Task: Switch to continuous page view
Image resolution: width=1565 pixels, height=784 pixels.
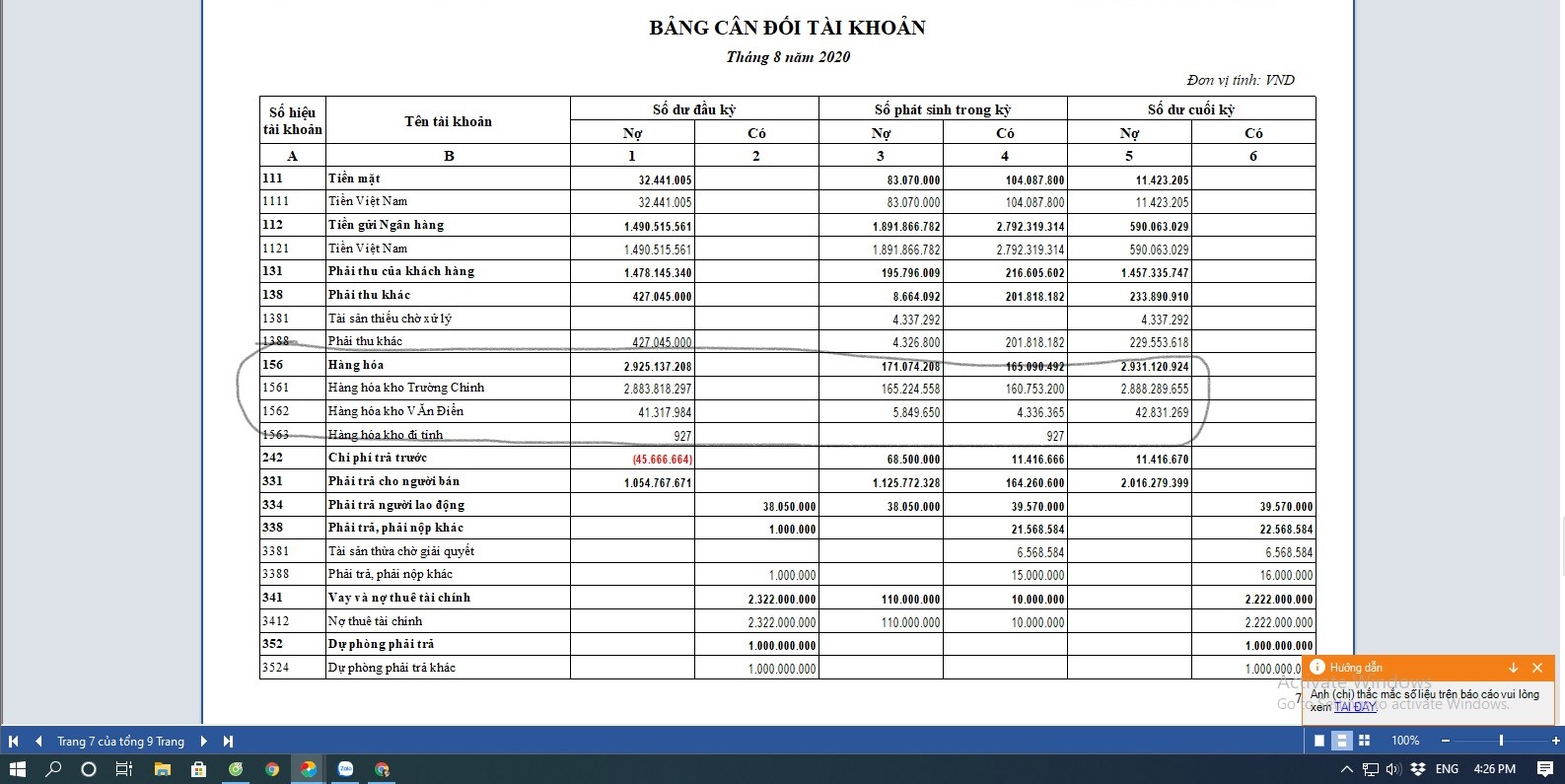Action: tap(1341, 741)
